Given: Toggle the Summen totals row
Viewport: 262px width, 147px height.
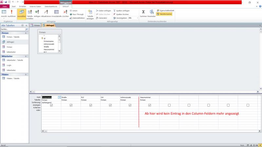Looking at the screenshot, I should click(143, 14).
